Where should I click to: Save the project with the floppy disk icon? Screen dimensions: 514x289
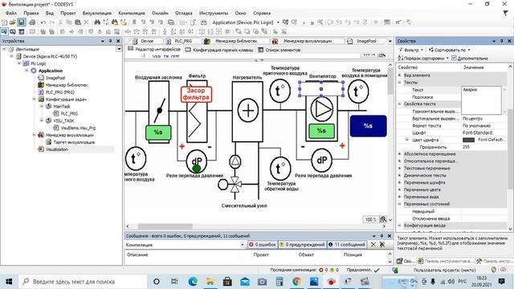point(22,22)
